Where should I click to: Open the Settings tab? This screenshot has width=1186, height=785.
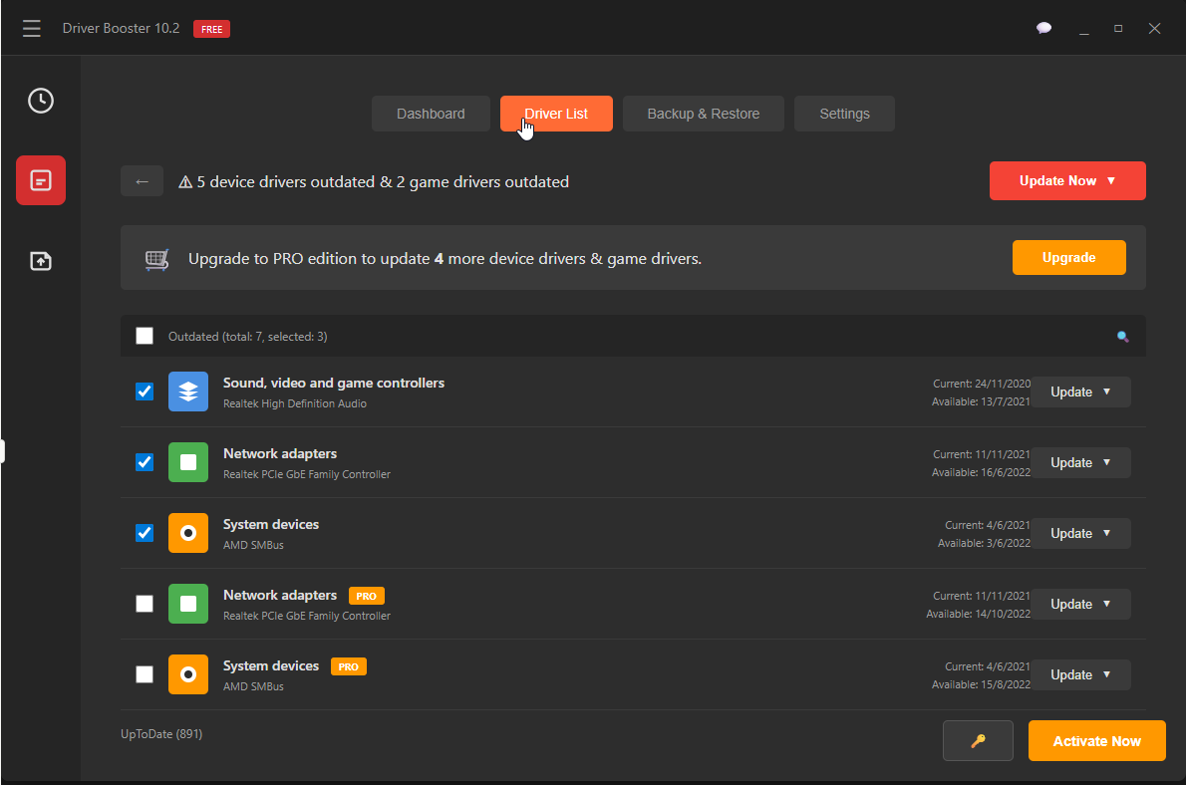click(844, 113)
